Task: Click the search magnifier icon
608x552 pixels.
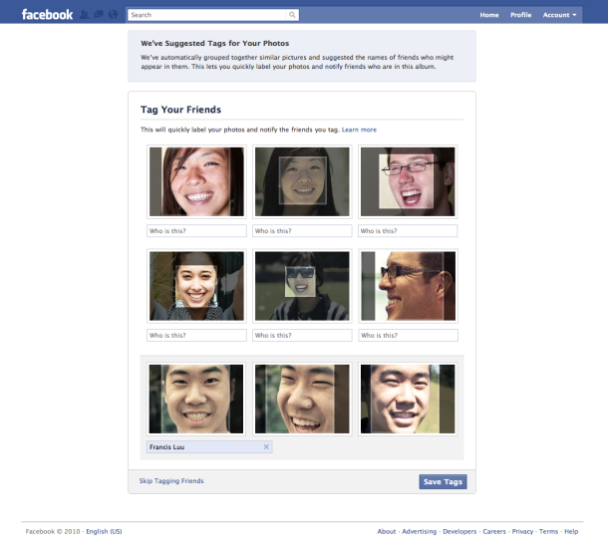Action: [292, 15]
